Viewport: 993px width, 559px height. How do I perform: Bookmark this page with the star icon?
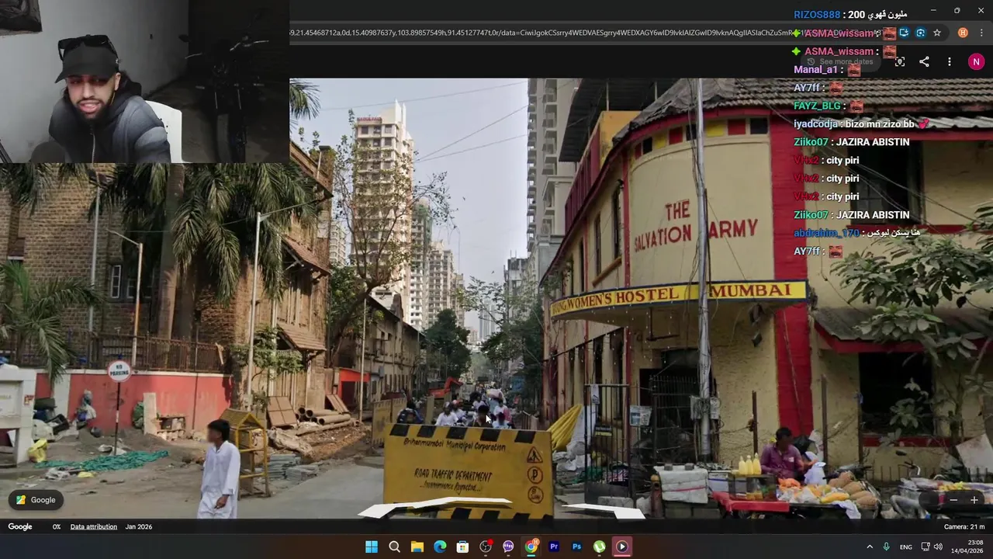point(937,33)
